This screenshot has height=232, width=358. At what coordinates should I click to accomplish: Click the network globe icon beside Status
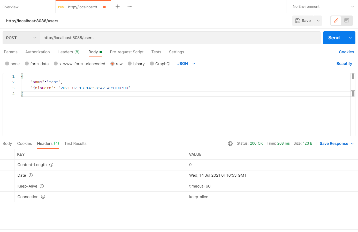230,144
